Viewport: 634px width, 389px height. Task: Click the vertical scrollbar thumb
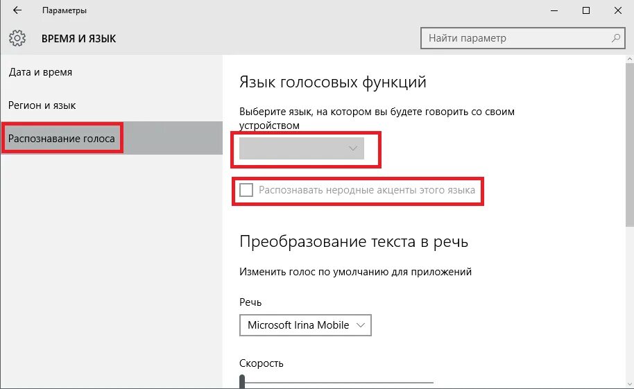coord(630,145)
